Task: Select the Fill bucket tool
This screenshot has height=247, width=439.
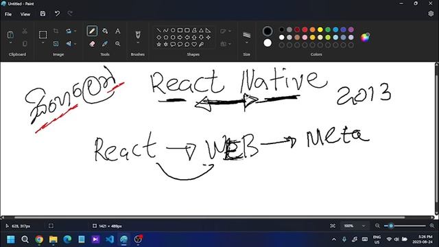Action: point(105,31)
